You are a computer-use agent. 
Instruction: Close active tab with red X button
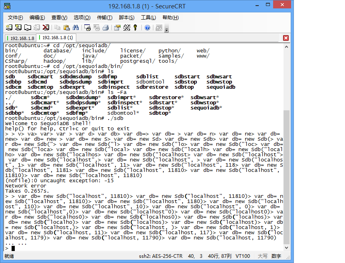click(286, 38)
